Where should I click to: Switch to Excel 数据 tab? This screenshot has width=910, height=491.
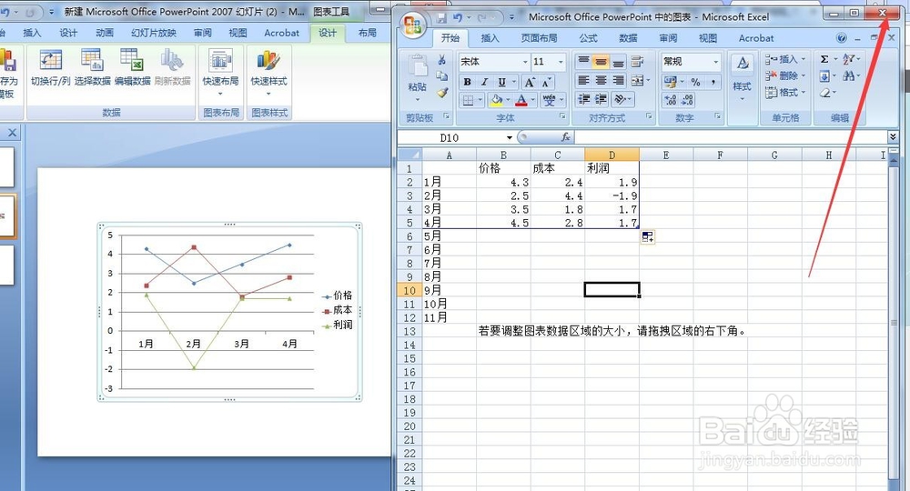pyautogui.click(x=628, y=38)
